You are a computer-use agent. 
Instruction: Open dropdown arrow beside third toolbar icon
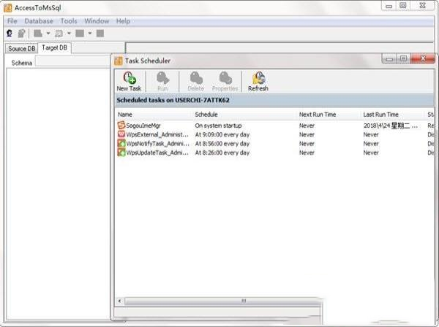[48, 34]
